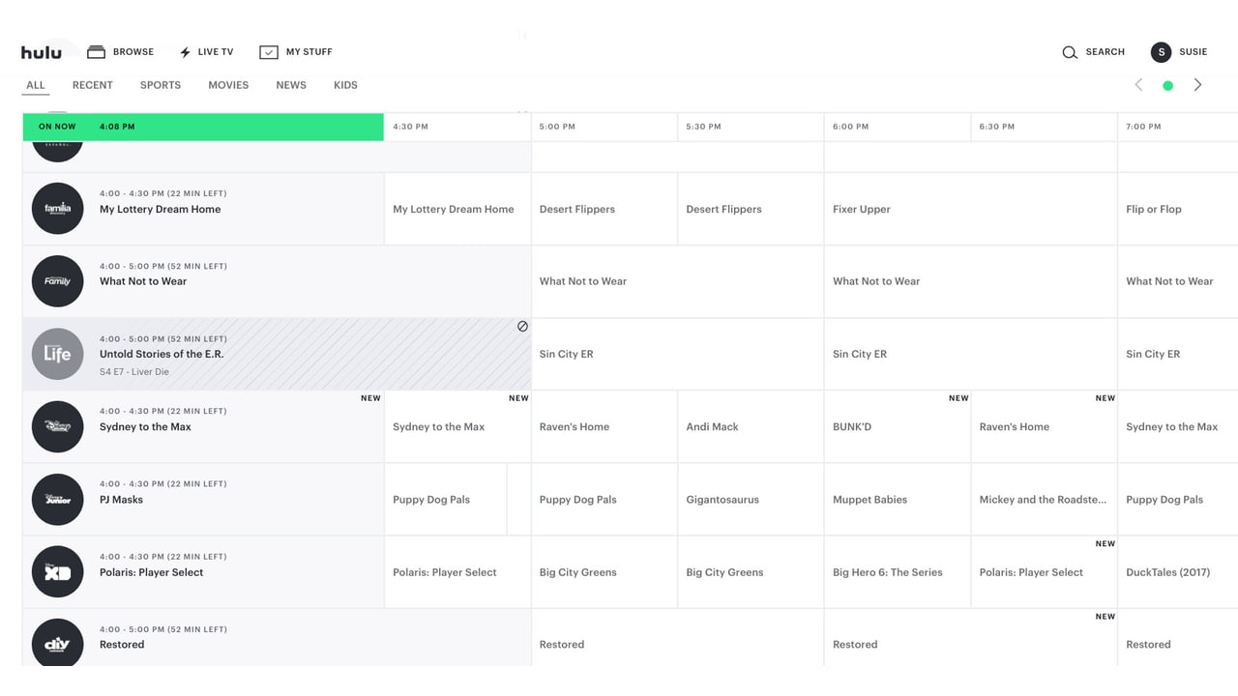Click the Hulu logo
Image resolution: width=1238 pixels, height=696 pixels.
pyautogui.click(x=41, y=52)
